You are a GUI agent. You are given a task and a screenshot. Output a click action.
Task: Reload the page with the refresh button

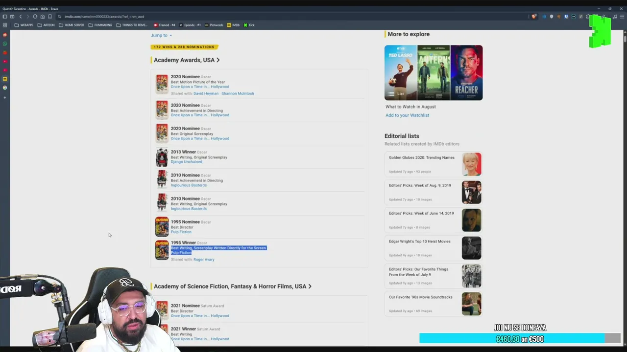tap(35, 17)
